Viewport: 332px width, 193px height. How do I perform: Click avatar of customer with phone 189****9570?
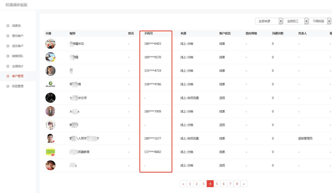(x=50, y=57)
